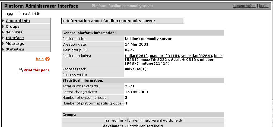Screen dimensions: 273x127
Task: Click the Paccess write label
Action: [75, 75]
